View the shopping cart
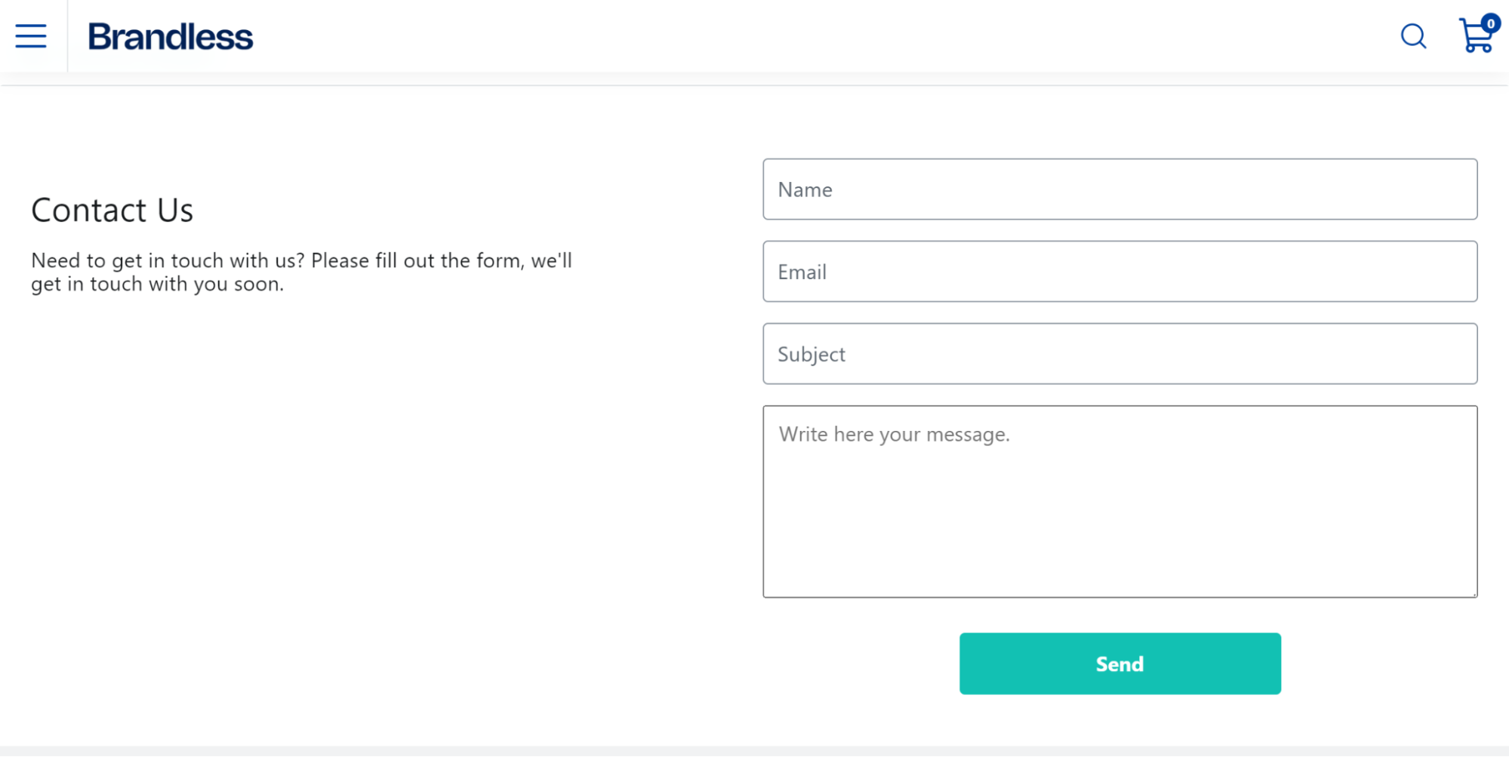This screenshot has width=1509, height=757. [x=1477, y=35]
